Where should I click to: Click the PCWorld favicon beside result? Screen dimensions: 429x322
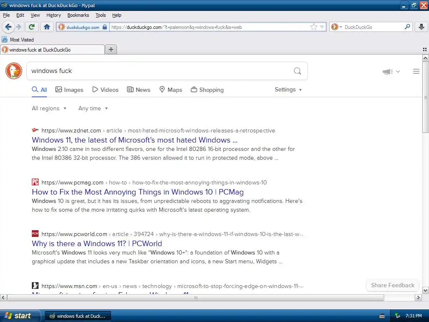[x=35, y=234]
